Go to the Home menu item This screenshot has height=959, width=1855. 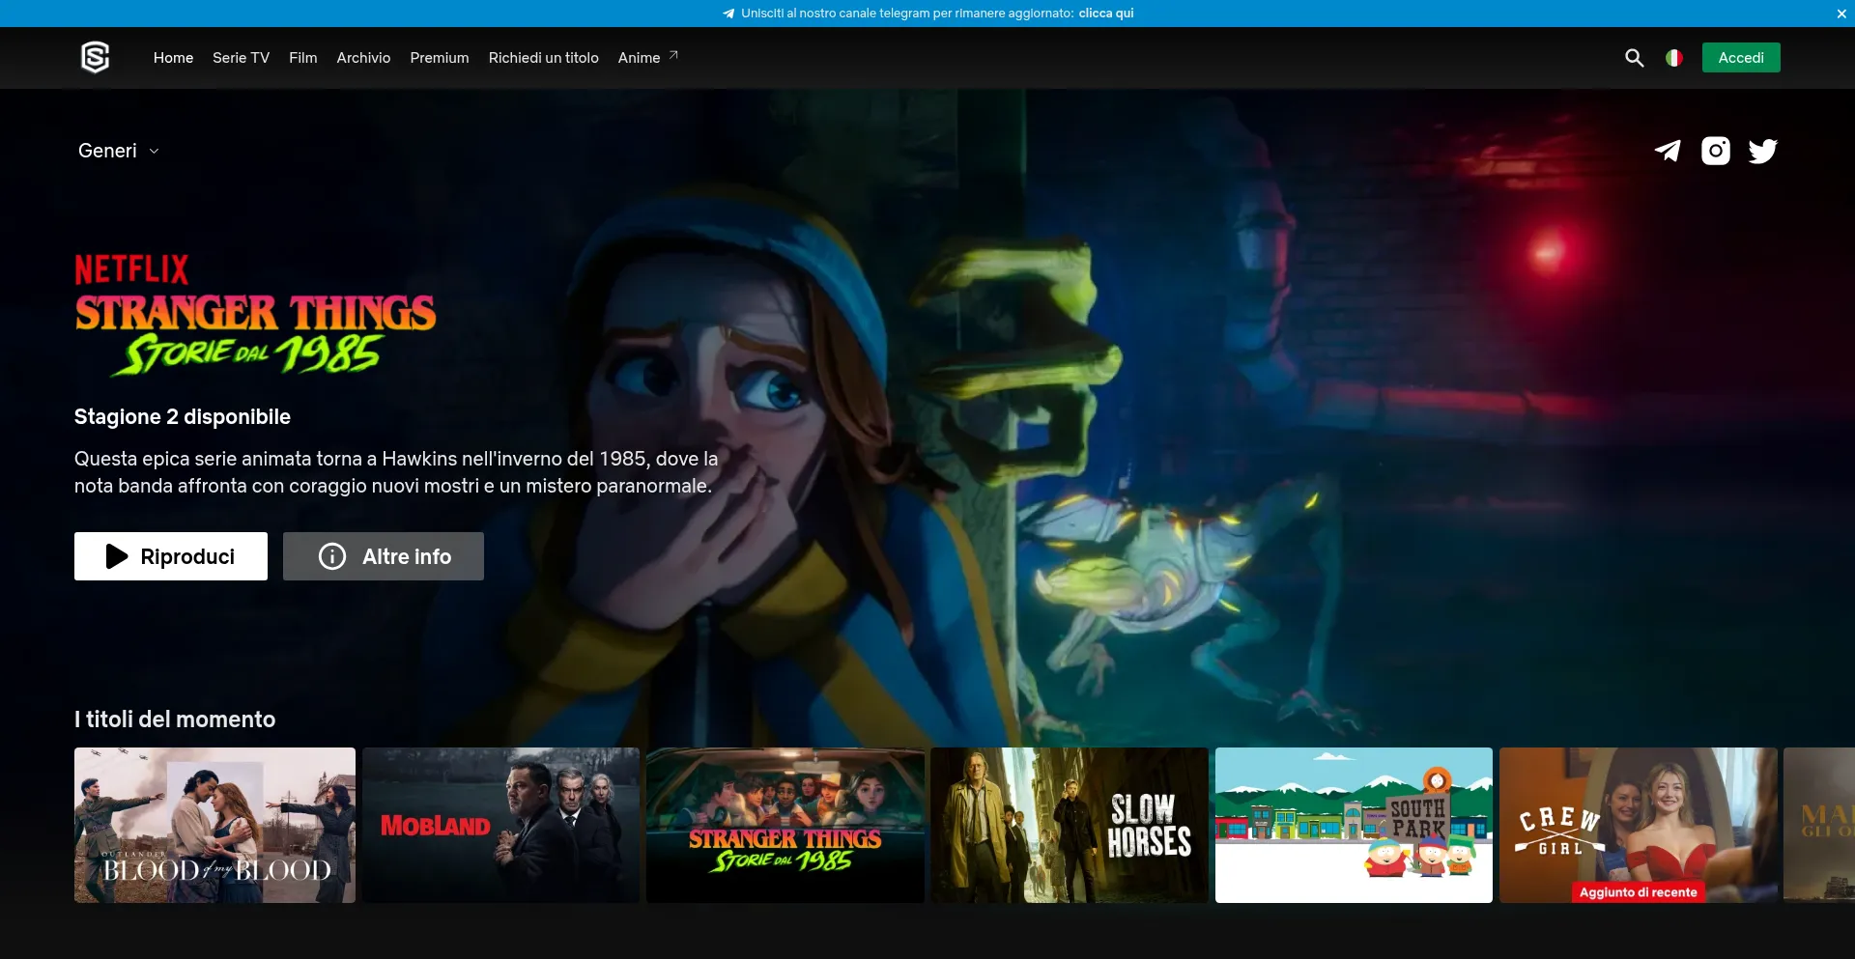173,58
